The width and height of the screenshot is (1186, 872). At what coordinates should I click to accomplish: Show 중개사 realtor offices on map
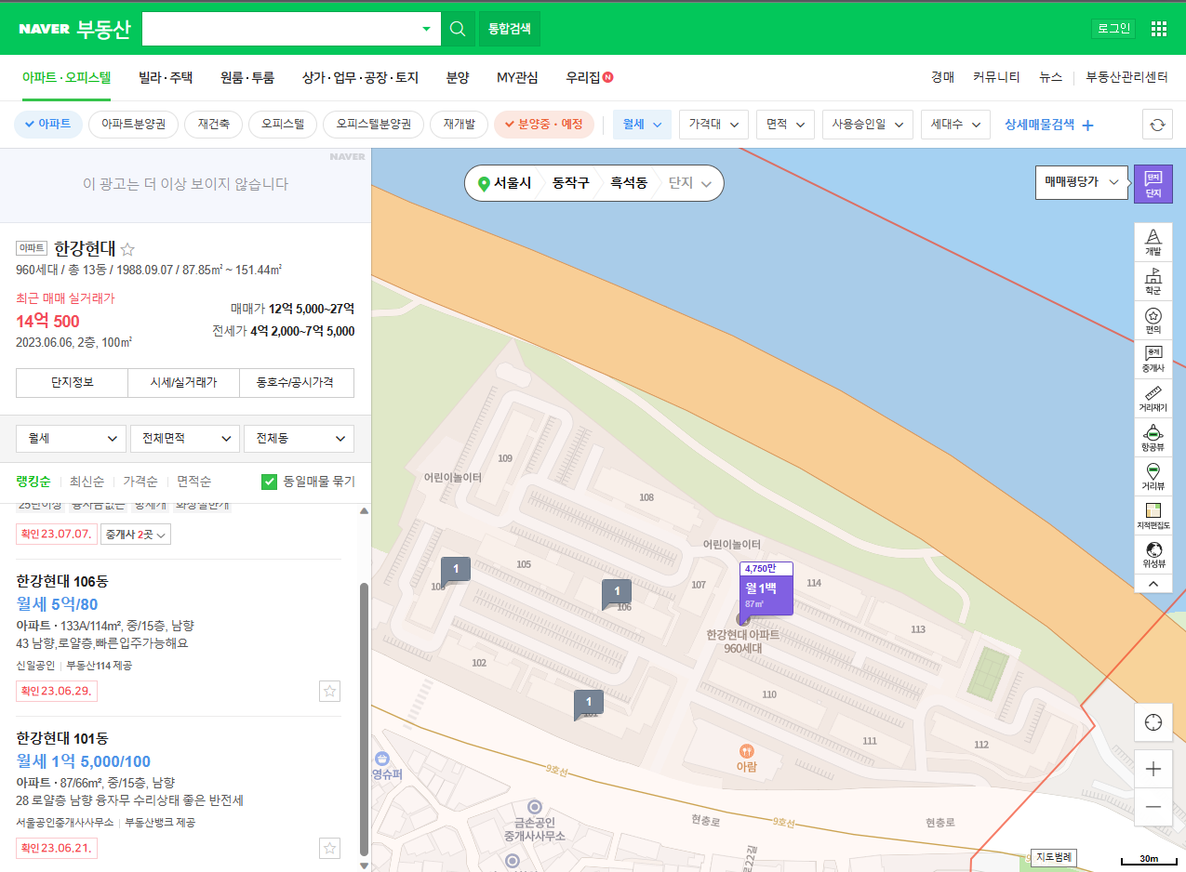(1153, 359)
